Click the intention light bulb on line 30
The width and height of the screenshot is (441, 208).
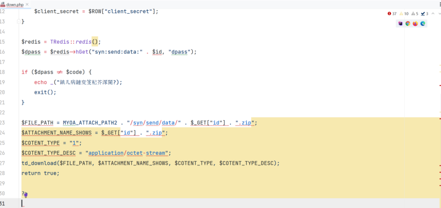(25, 195)
